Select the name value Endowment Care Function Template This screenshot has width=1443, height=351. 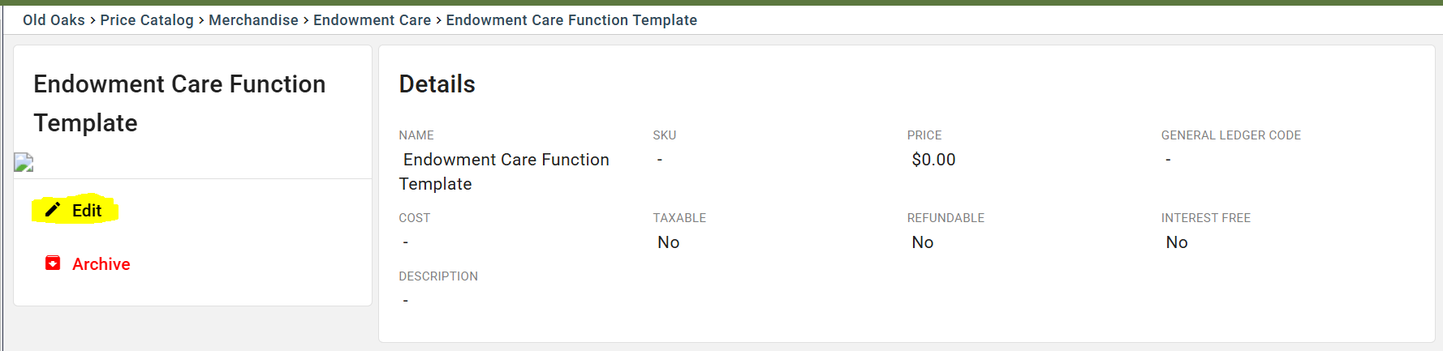coord(504,172)
